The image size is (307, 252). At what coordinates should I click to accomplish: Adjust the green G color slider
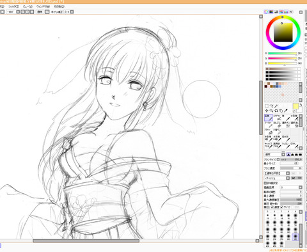[x=282, y=58]
